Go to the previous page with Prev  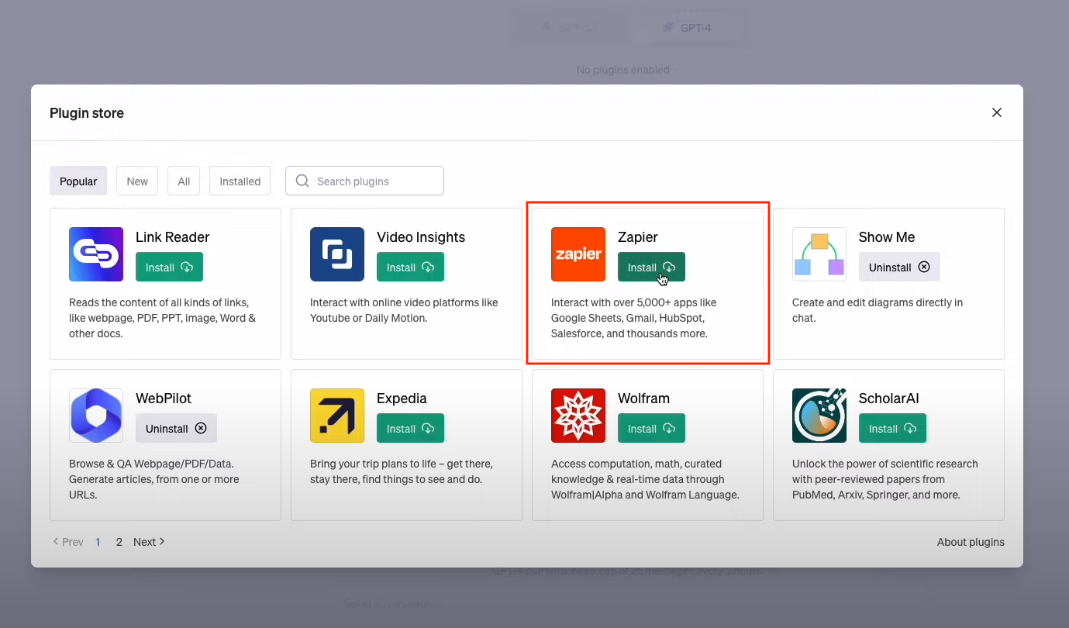(x=68, y=542)
